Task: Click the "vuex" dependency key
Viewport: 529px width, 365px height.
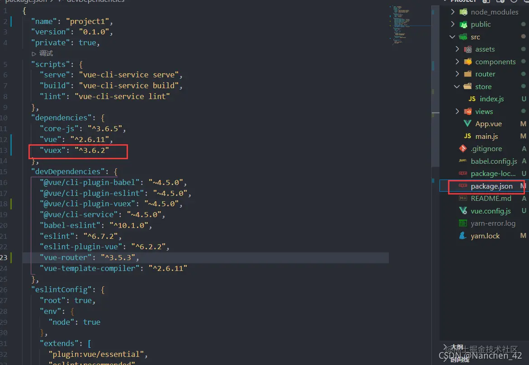Action: pyautogui.click(x=52, y=150)
